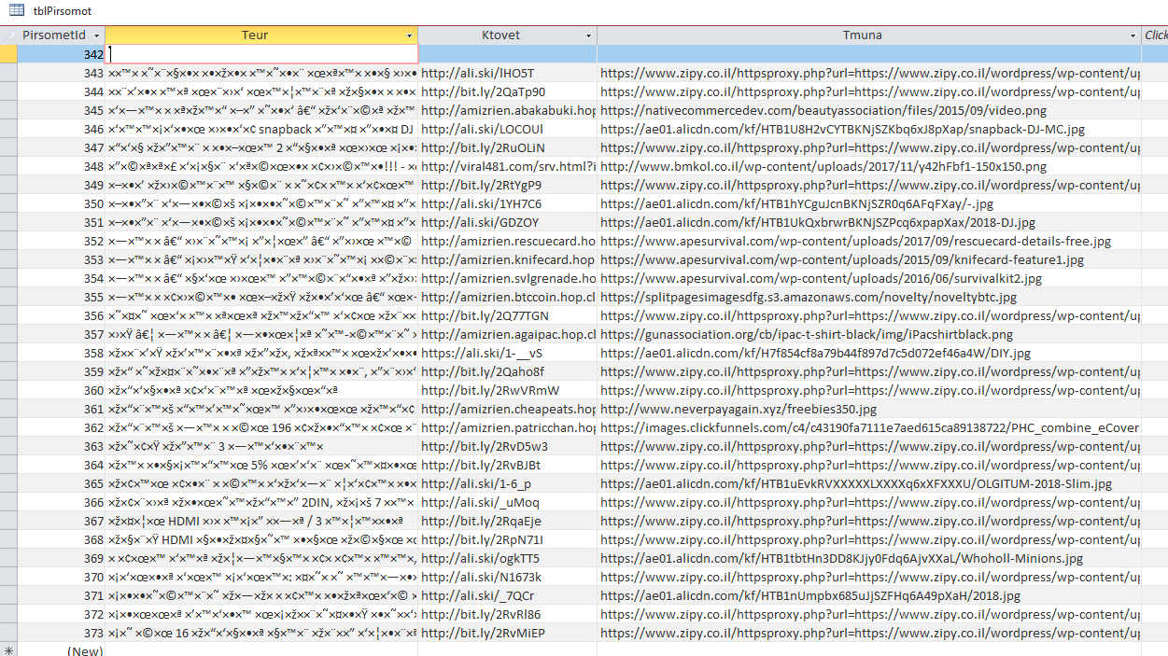Click the table icon beside tblPirsomot
The width and height of the screenshot is (1168, 656).
(17, 9)
